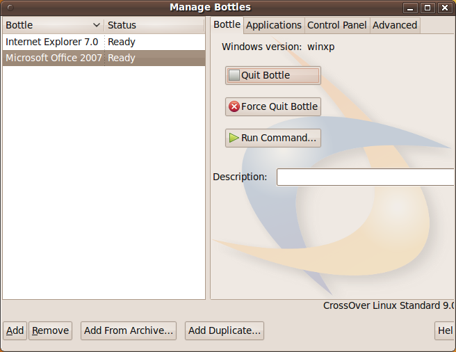456x352 pixels.
Task: Select the Microsoft Office 2007 bottle
Action: [x=54, y=58]
